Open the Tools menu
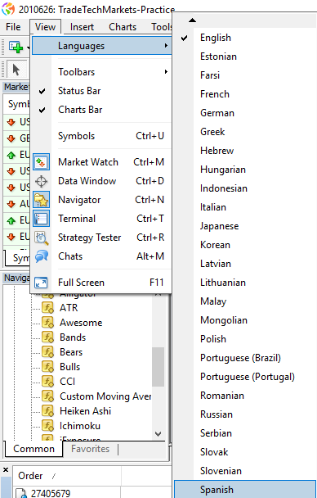 pos(161,27)
